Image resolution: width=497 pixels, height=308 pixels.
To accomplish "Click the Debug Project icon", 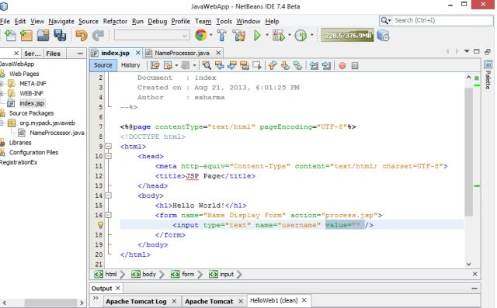I will (279, 36).
